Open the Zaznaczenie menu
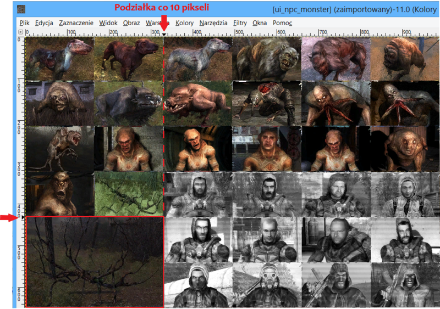 [x=76, y=23]
